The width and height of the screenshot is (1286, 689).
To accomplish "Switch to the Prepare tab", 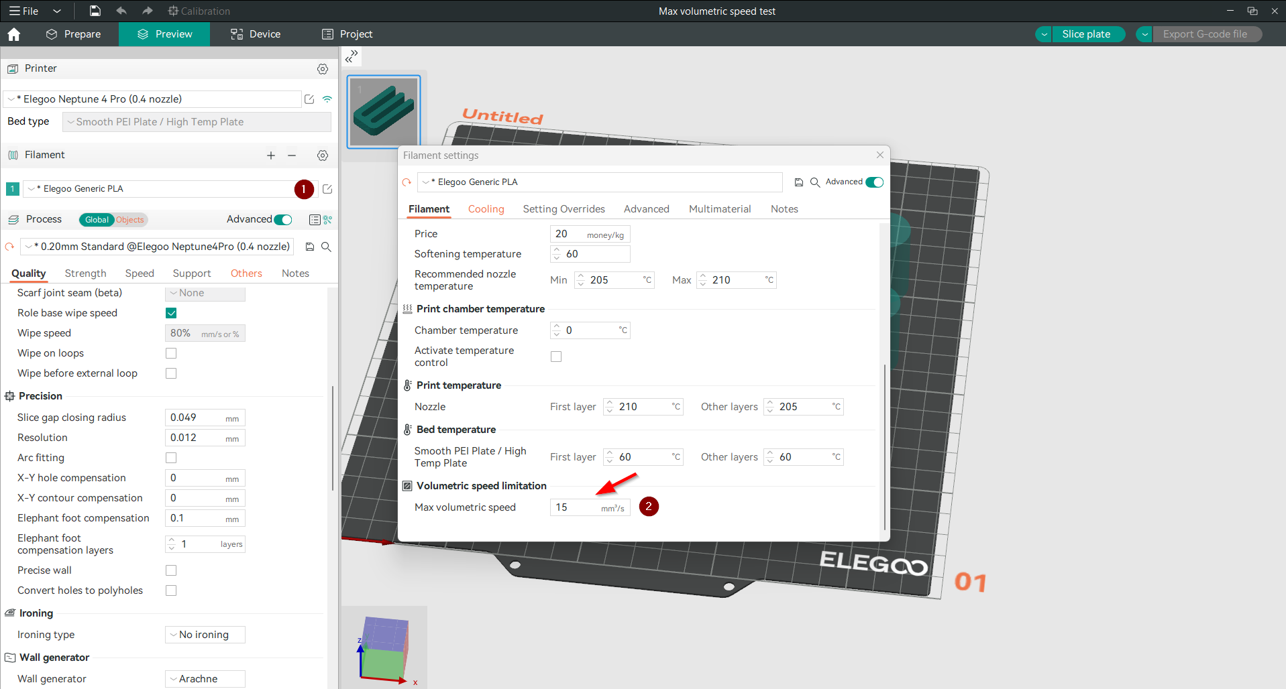I will coord(74,34).
